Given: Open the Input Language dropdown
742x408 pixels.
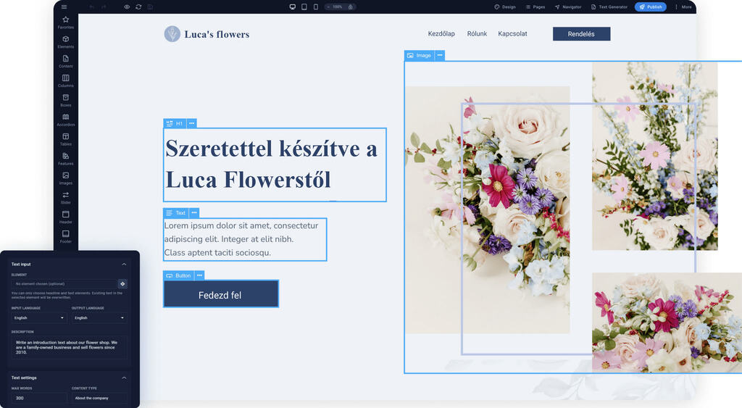Looking at the screenshot, I should 39,317.
